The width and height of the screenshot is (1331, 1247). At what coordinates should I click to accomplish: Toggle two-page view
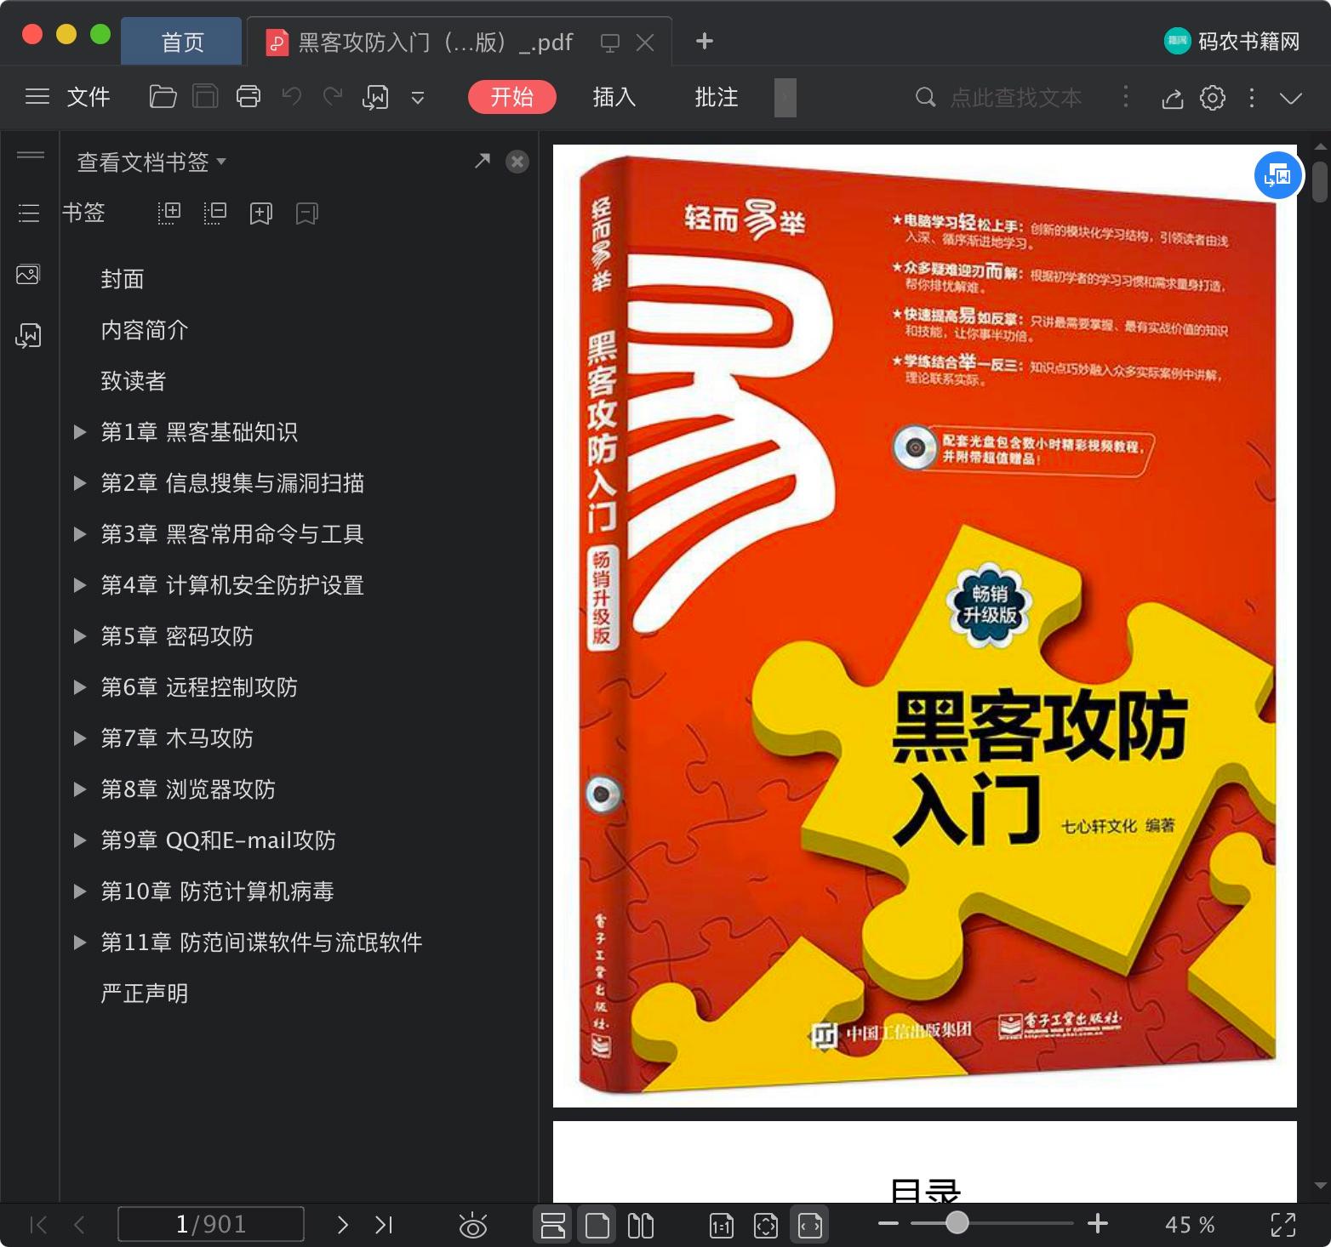click(x=641, y=1225)
